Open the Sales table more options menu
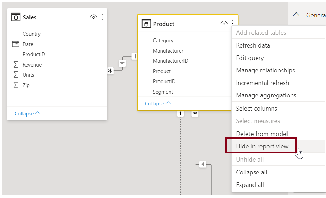Screen dimensions: 326x198 [102, 17]
